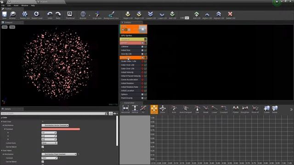
Task: Click the Create tab icon in Curve Editor
Action: (x=266, y=109)
